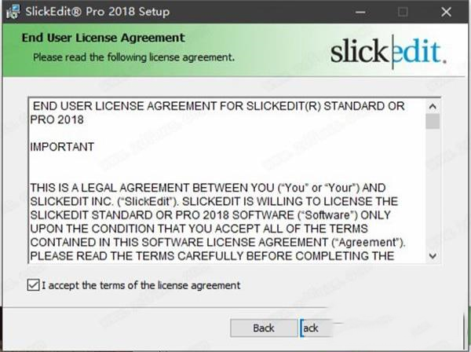
Task: Click 'THIS IS A LEGAL AGREEMENT' paragraph line
Action: click(208, 188)
